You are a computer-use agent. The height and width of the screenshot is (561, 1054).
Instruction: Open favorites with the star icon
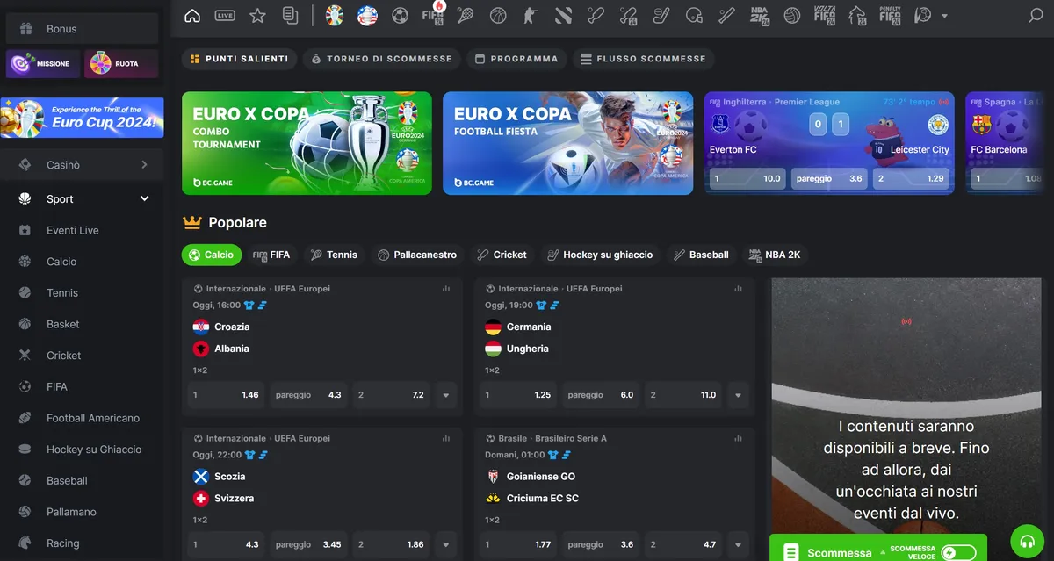click(257, 15)
